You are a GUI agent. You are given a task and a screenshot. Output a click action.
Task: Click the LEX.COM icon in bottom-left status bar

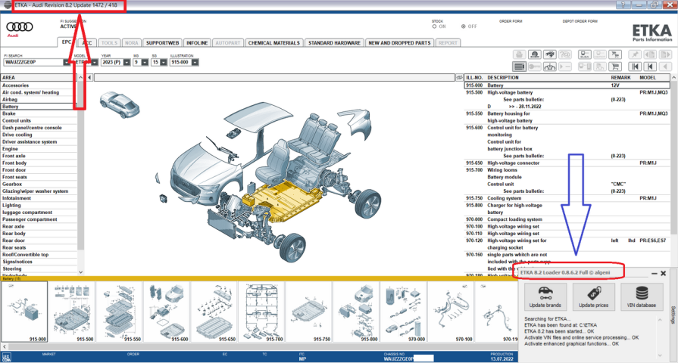tap(7, 357)
